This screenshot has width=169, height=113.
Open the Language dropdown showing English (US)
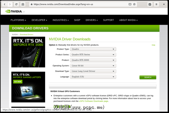[x=93, y=77]
